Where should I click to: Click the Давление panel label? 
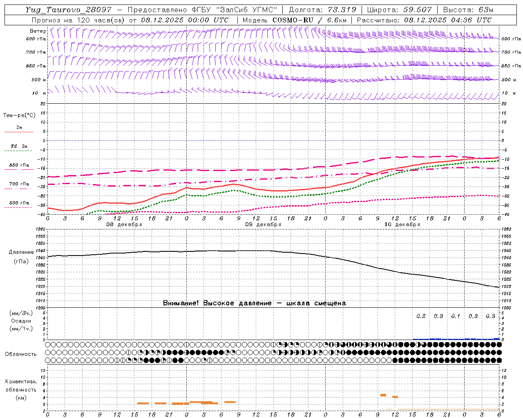click(x=21, y=252)
